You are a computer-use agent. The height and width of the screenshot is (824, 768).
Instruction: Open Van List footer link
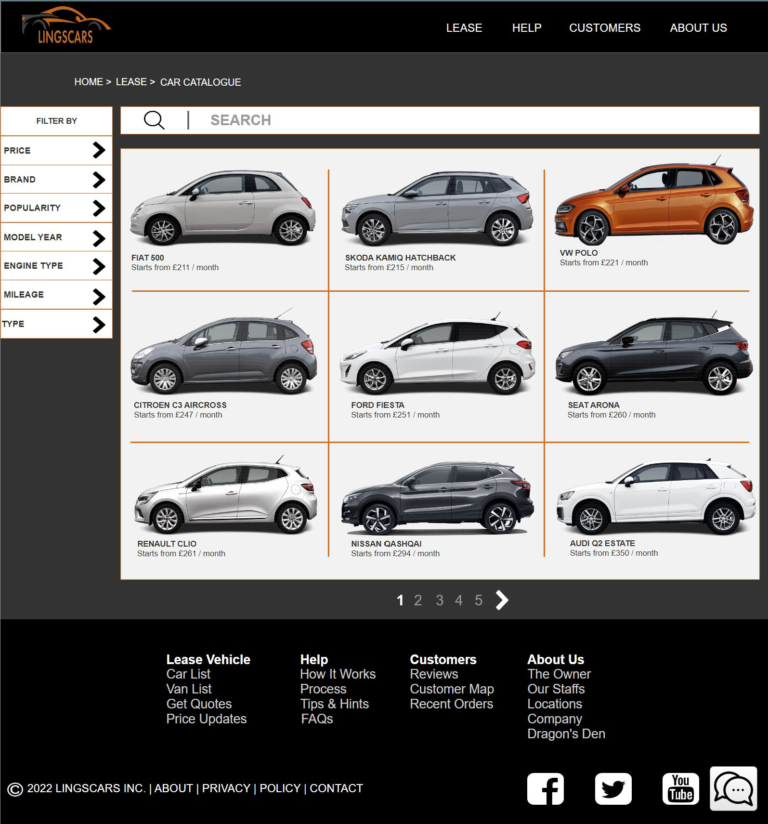pos(189,689)
